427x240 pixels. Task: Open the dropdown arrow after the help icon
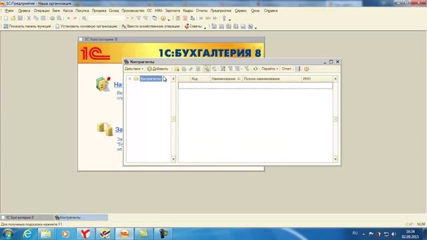pos(169,19)
